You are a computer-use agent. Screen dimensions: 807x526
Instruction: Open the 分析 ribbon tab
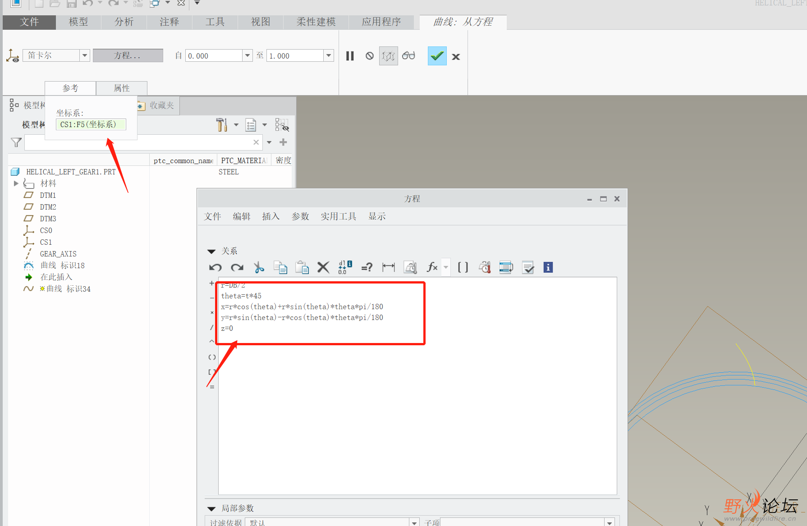click(x=124, y=22)
